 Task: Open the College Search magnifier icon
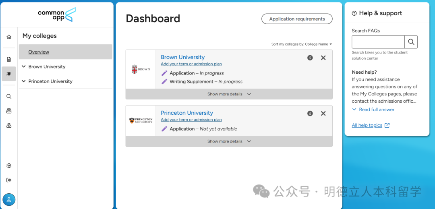pos(9,97)
